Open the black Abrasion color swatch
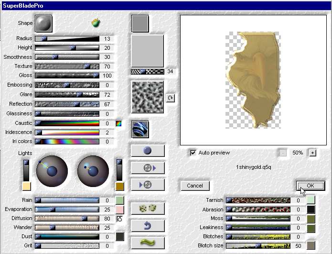This screenshot has width=332, height=254. tap(311, 210)
